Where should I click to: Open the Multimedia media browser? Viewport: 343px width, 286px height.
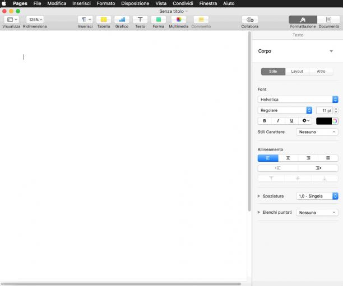coord(179,20)
